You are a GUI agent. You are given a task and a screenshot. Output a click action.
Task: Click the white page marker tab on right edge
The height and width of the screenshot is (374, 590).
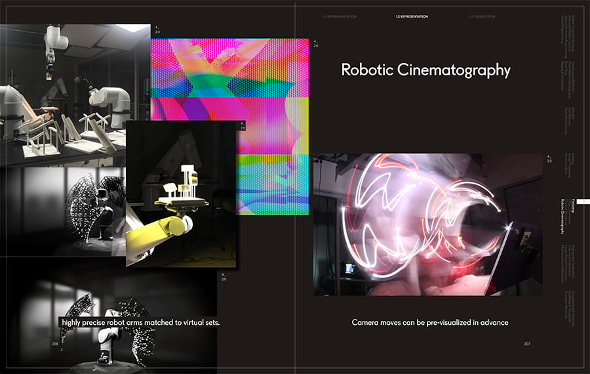click(583, 202)
